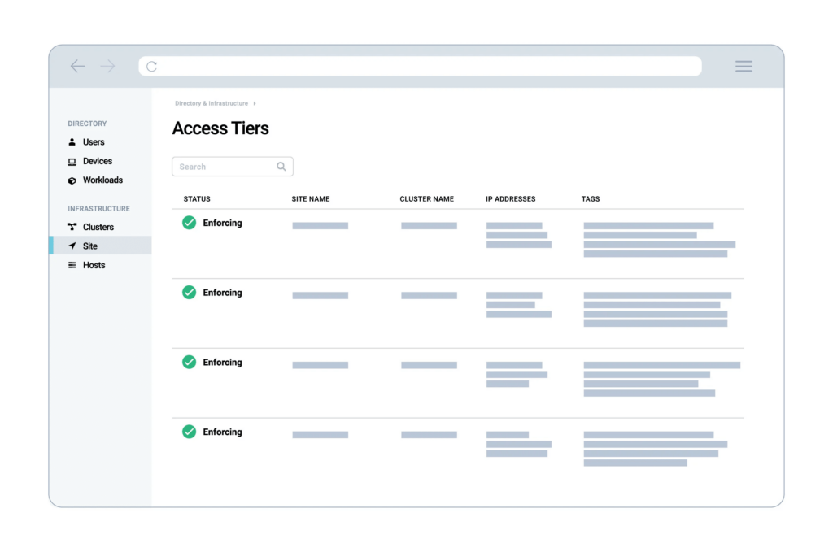833x552 pixels.
Task: Open the Users directory page
Action: coord(94,141)
